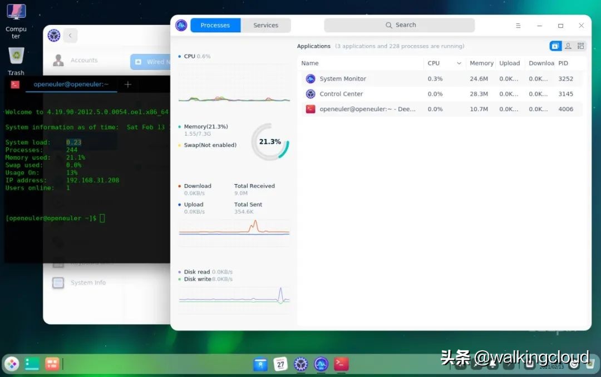Switch to user processes view with person icon

(x=568, y=46)
